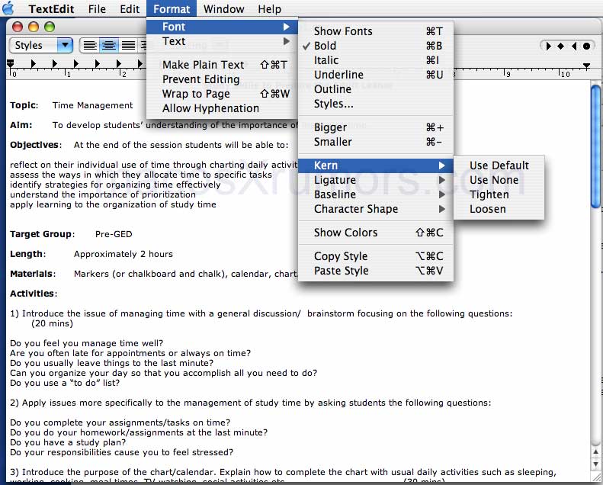Click scrollbar up arrow
This screenshot has height=485, width=603.
pyautogui.click(x=595, y=452)
